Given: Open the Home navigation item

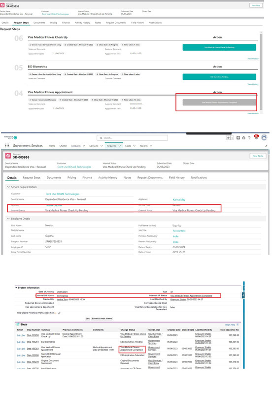Looking at the screenshot, I should click(52, 146).
